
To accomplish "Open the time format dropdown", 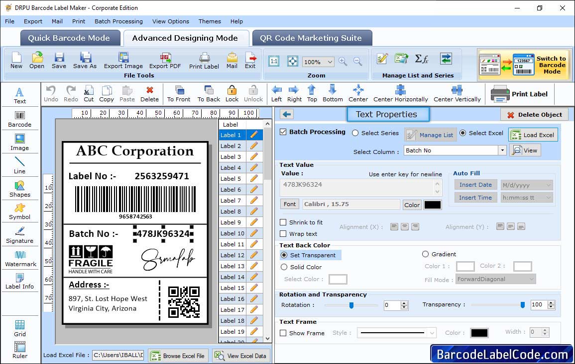I will (x=548, y=198).
